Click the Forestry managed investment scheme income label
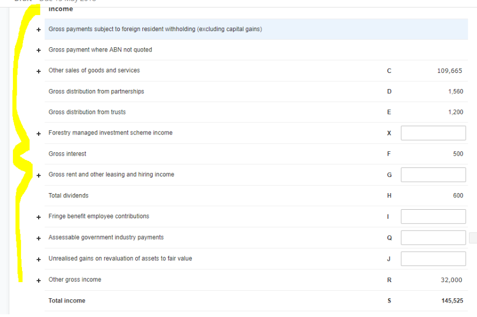Viewport: 477px width, 317px height. [111, 132]
